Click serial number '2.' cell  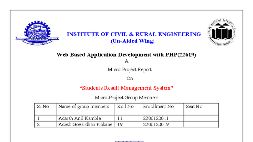[x=45, y=124]
